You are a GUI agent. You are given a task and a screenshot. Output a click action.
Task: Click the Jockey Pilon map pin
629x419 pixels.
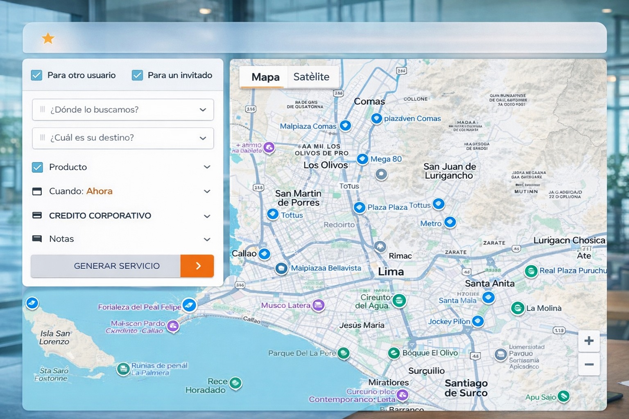[x=478, y=321]
